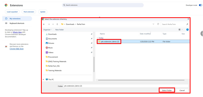This screenshot has height=97, width=203.
Task: Open the Organize dropdown menu
Action: 47,30
